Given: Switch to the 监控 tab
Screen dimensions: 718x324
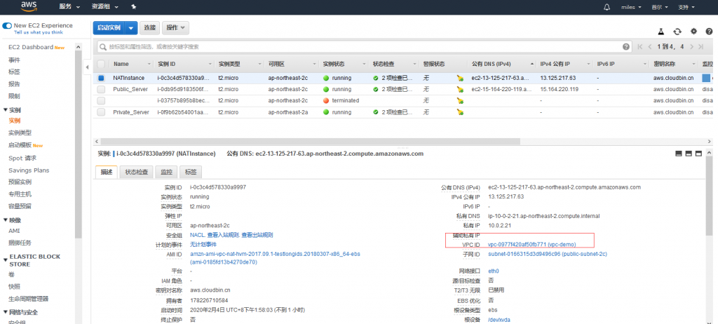Looking at the screenshot, I should 166,172.
